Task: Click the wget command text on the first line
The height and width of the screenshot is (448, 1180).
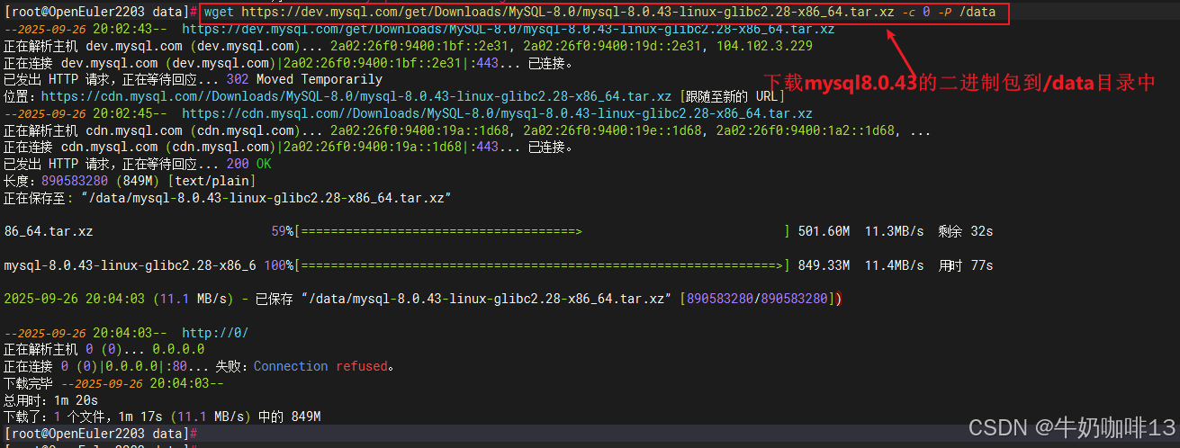Action: (599, 13)
